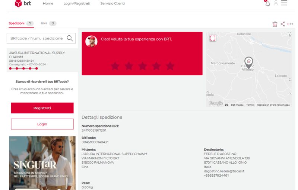Click the email dagostino.fedele@tiscali.it
298x190 pixels.
pyautogui.click(x=224, y=171)
